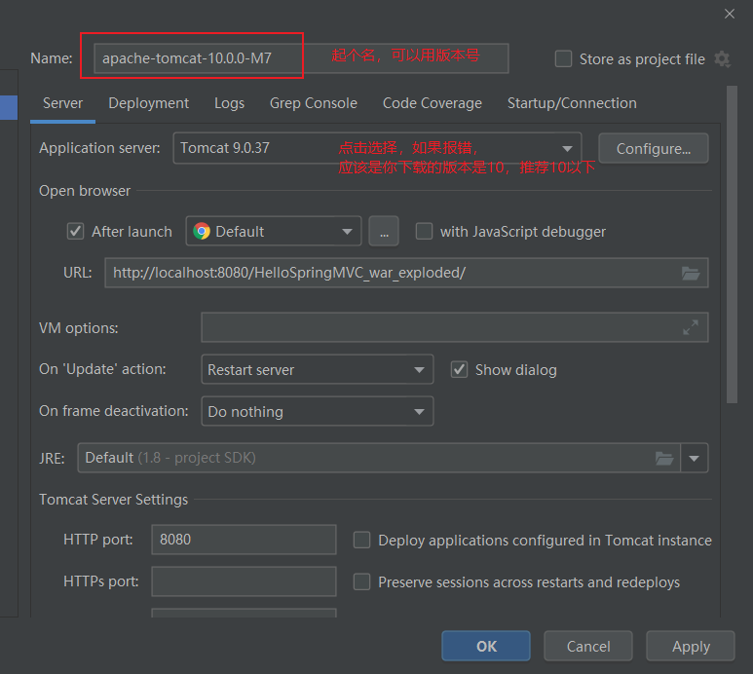Open the Logs tab
The image size is (753, 674).
click(229, 103)
